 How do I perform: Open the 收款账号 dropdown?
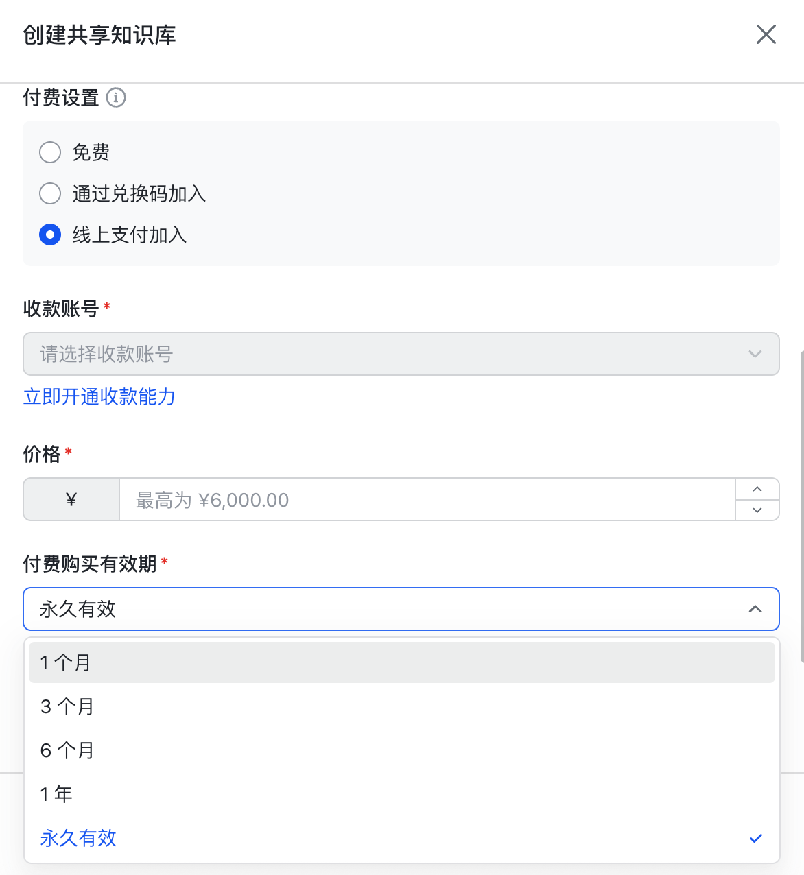(401, 354)
